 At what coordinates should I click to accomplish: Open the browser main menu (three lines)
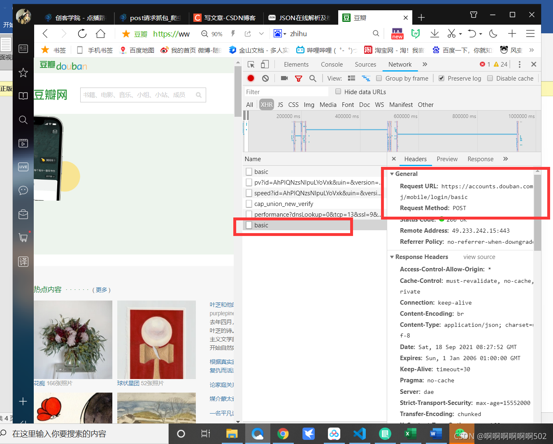click(x=530, y=34)
